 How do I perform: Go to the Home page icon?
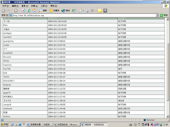tap(34, 11)
